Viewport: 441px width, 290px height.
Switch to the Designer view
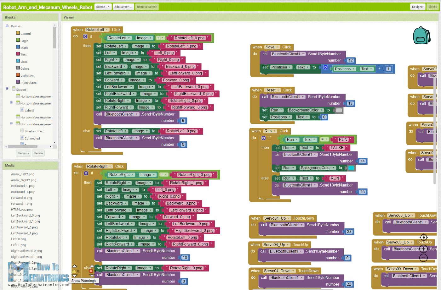[418, 7]
